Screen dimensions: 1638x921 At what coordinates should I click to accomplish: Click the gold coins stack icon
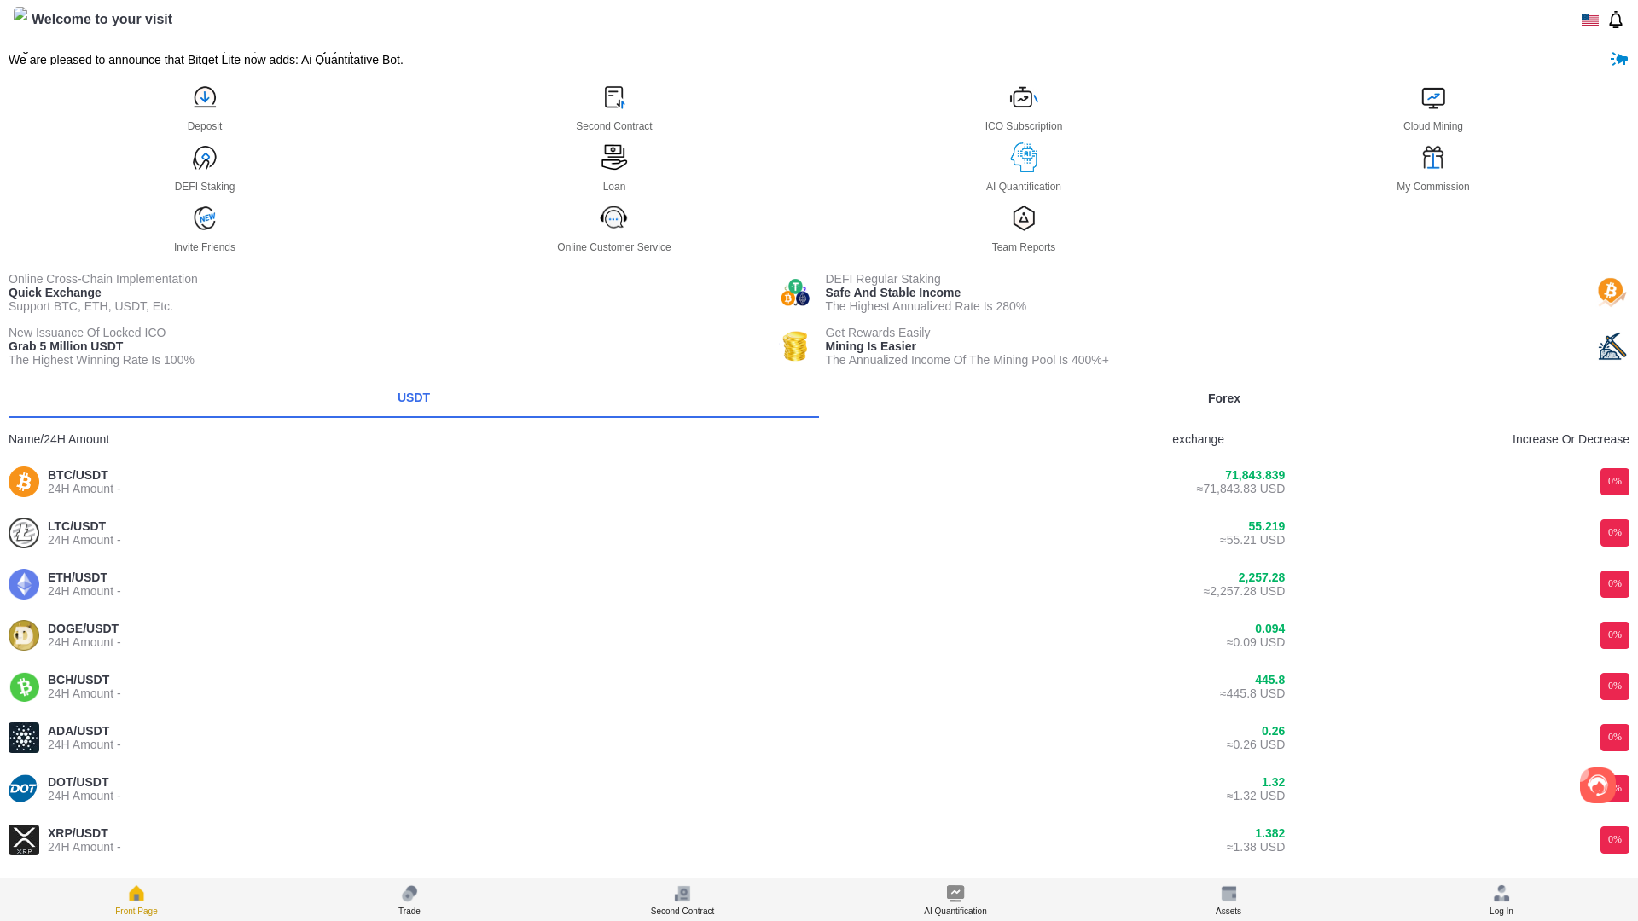click(x=795, y=346)
